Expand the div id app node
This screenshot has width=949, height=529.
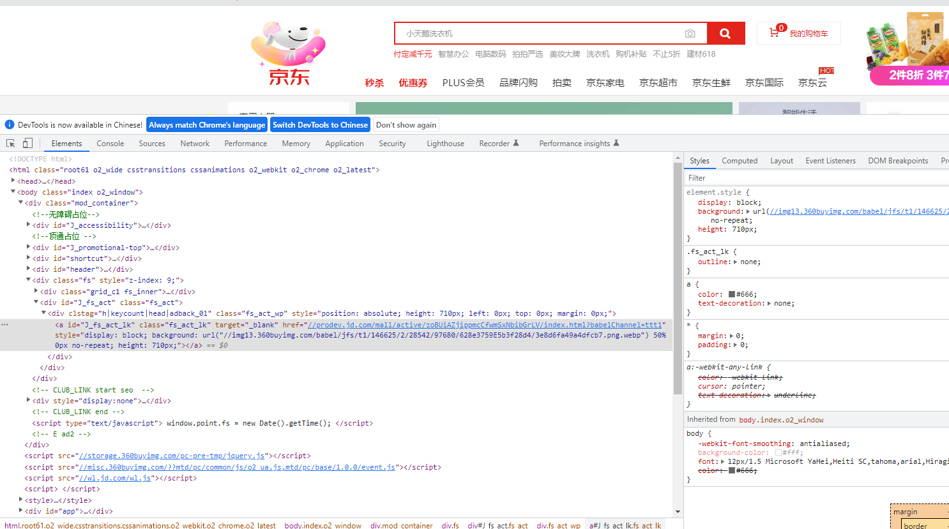(x=21, y=510)
